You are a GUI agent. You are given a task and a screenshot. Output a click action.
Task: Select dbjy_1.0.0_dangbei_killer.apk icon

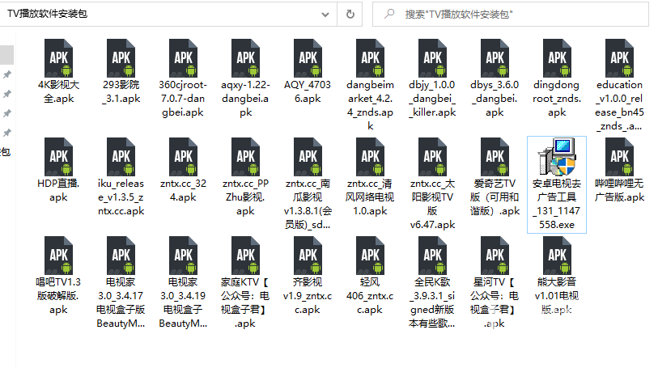pyautogui.click(x=433, y=58)
